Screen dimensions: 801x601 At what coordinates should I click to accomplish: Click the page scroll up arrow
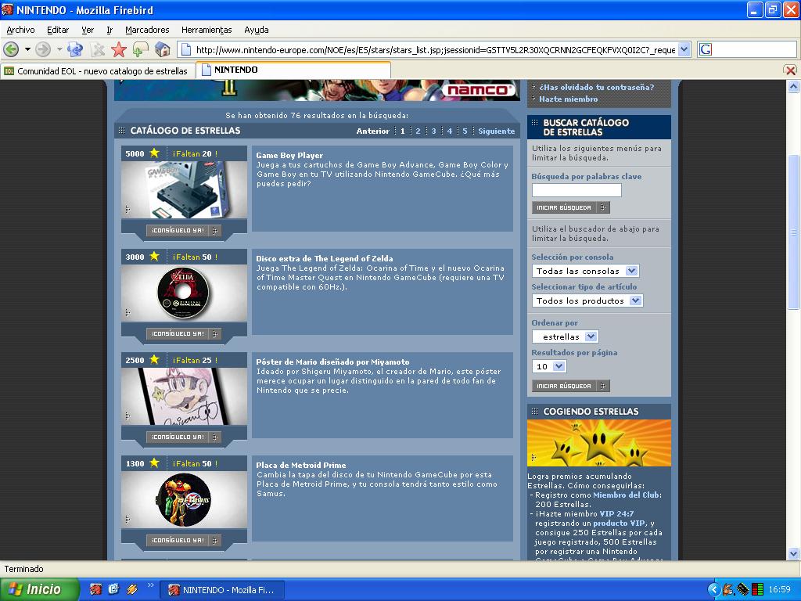(x=793, y=86)
